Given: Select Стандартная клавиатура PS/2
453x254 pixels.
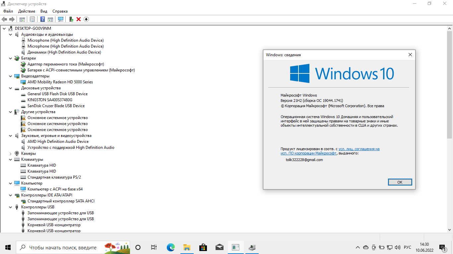Looking at the screenshot, I should pyautogui.click(x=54, y=177).
